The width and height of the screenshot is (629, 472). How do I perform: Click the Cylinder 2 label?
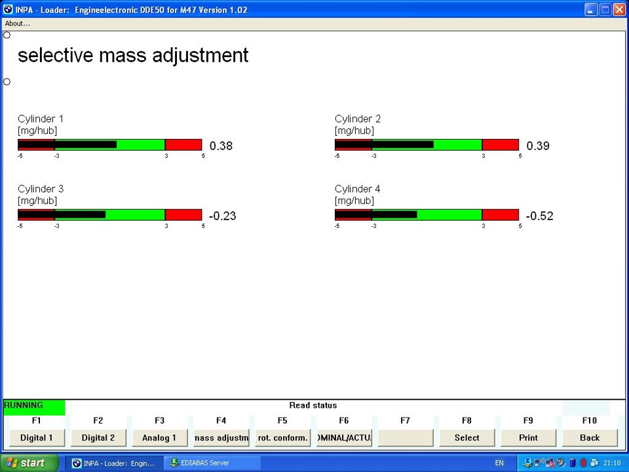click(x=358, y=119)
